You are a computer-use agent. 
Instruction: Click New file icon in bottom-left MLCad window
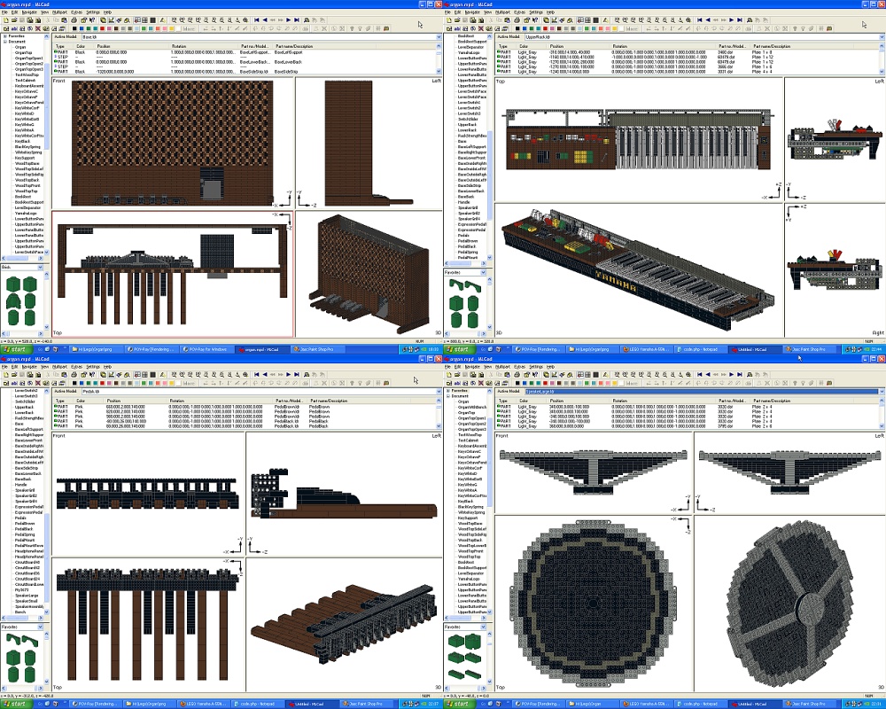[x=5, y=375]
